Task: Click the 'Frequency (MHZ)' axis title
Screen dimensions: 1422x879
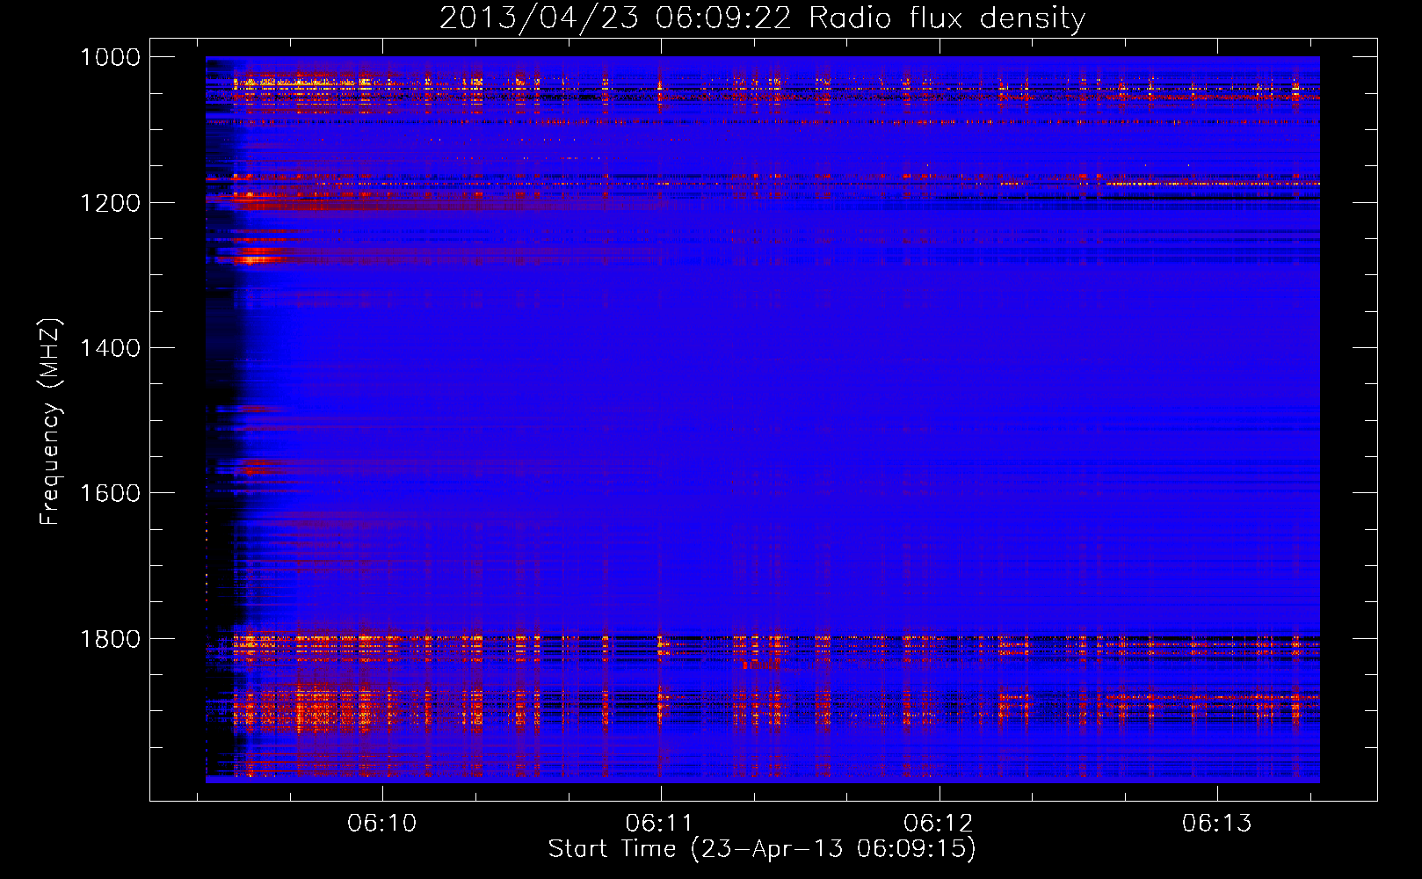Action: click(51, 422)
